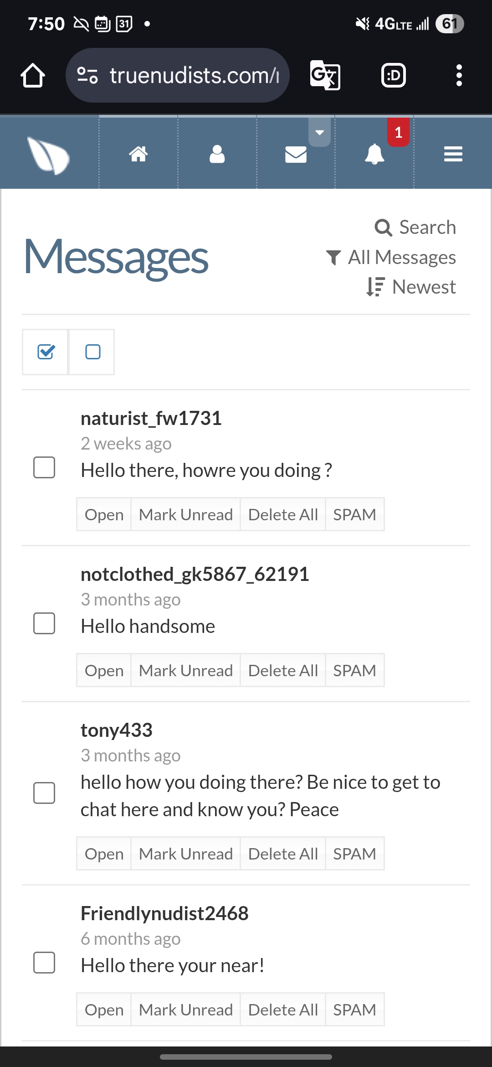Tap the red notification badge showing 1
Viewport: 492px width, 1067px height.
click(398, 132)
